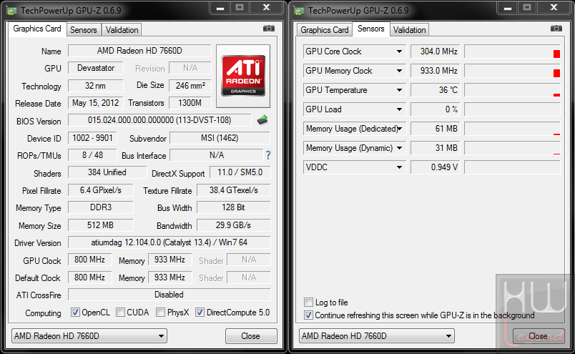Click the ROPs/TMUs value 8 / 48
The image size is (575, 354).
(x=92, y=155)
